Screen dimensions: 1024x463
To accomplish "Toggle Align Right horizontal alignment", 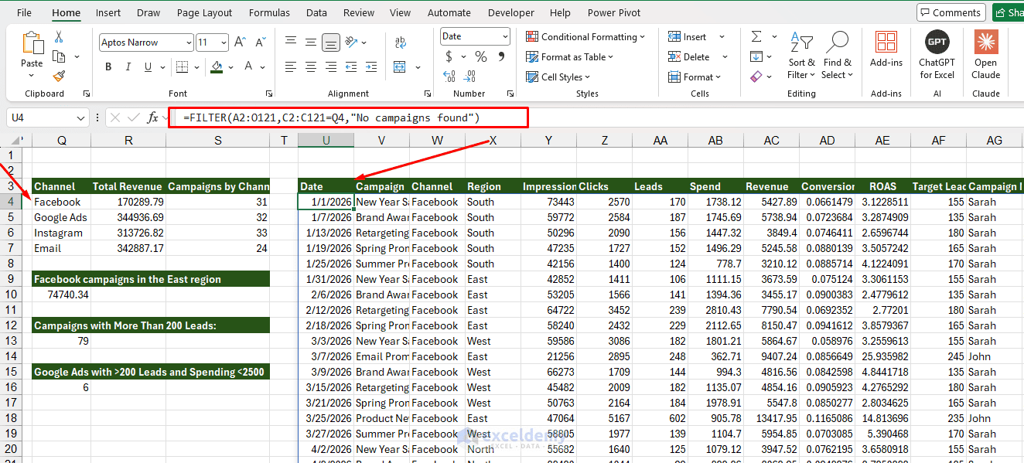I will [x=331, y=67].
